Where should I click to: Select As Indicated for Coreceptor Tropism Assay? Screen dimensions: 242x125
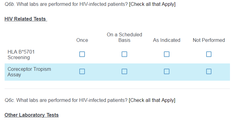point(167,71)
